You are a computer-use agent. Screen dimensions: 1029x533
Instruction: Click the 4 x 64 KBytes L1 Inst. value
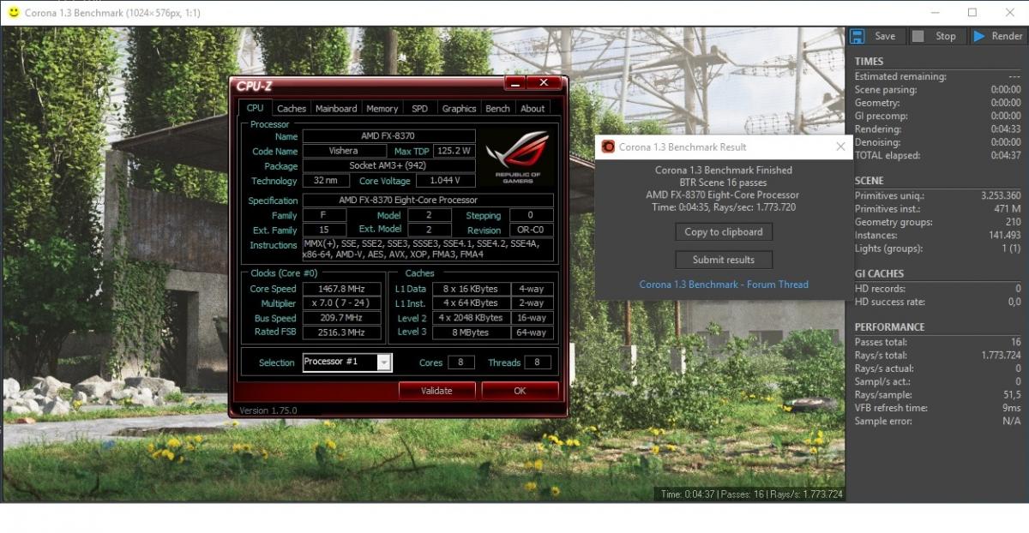tap(470, 303)
